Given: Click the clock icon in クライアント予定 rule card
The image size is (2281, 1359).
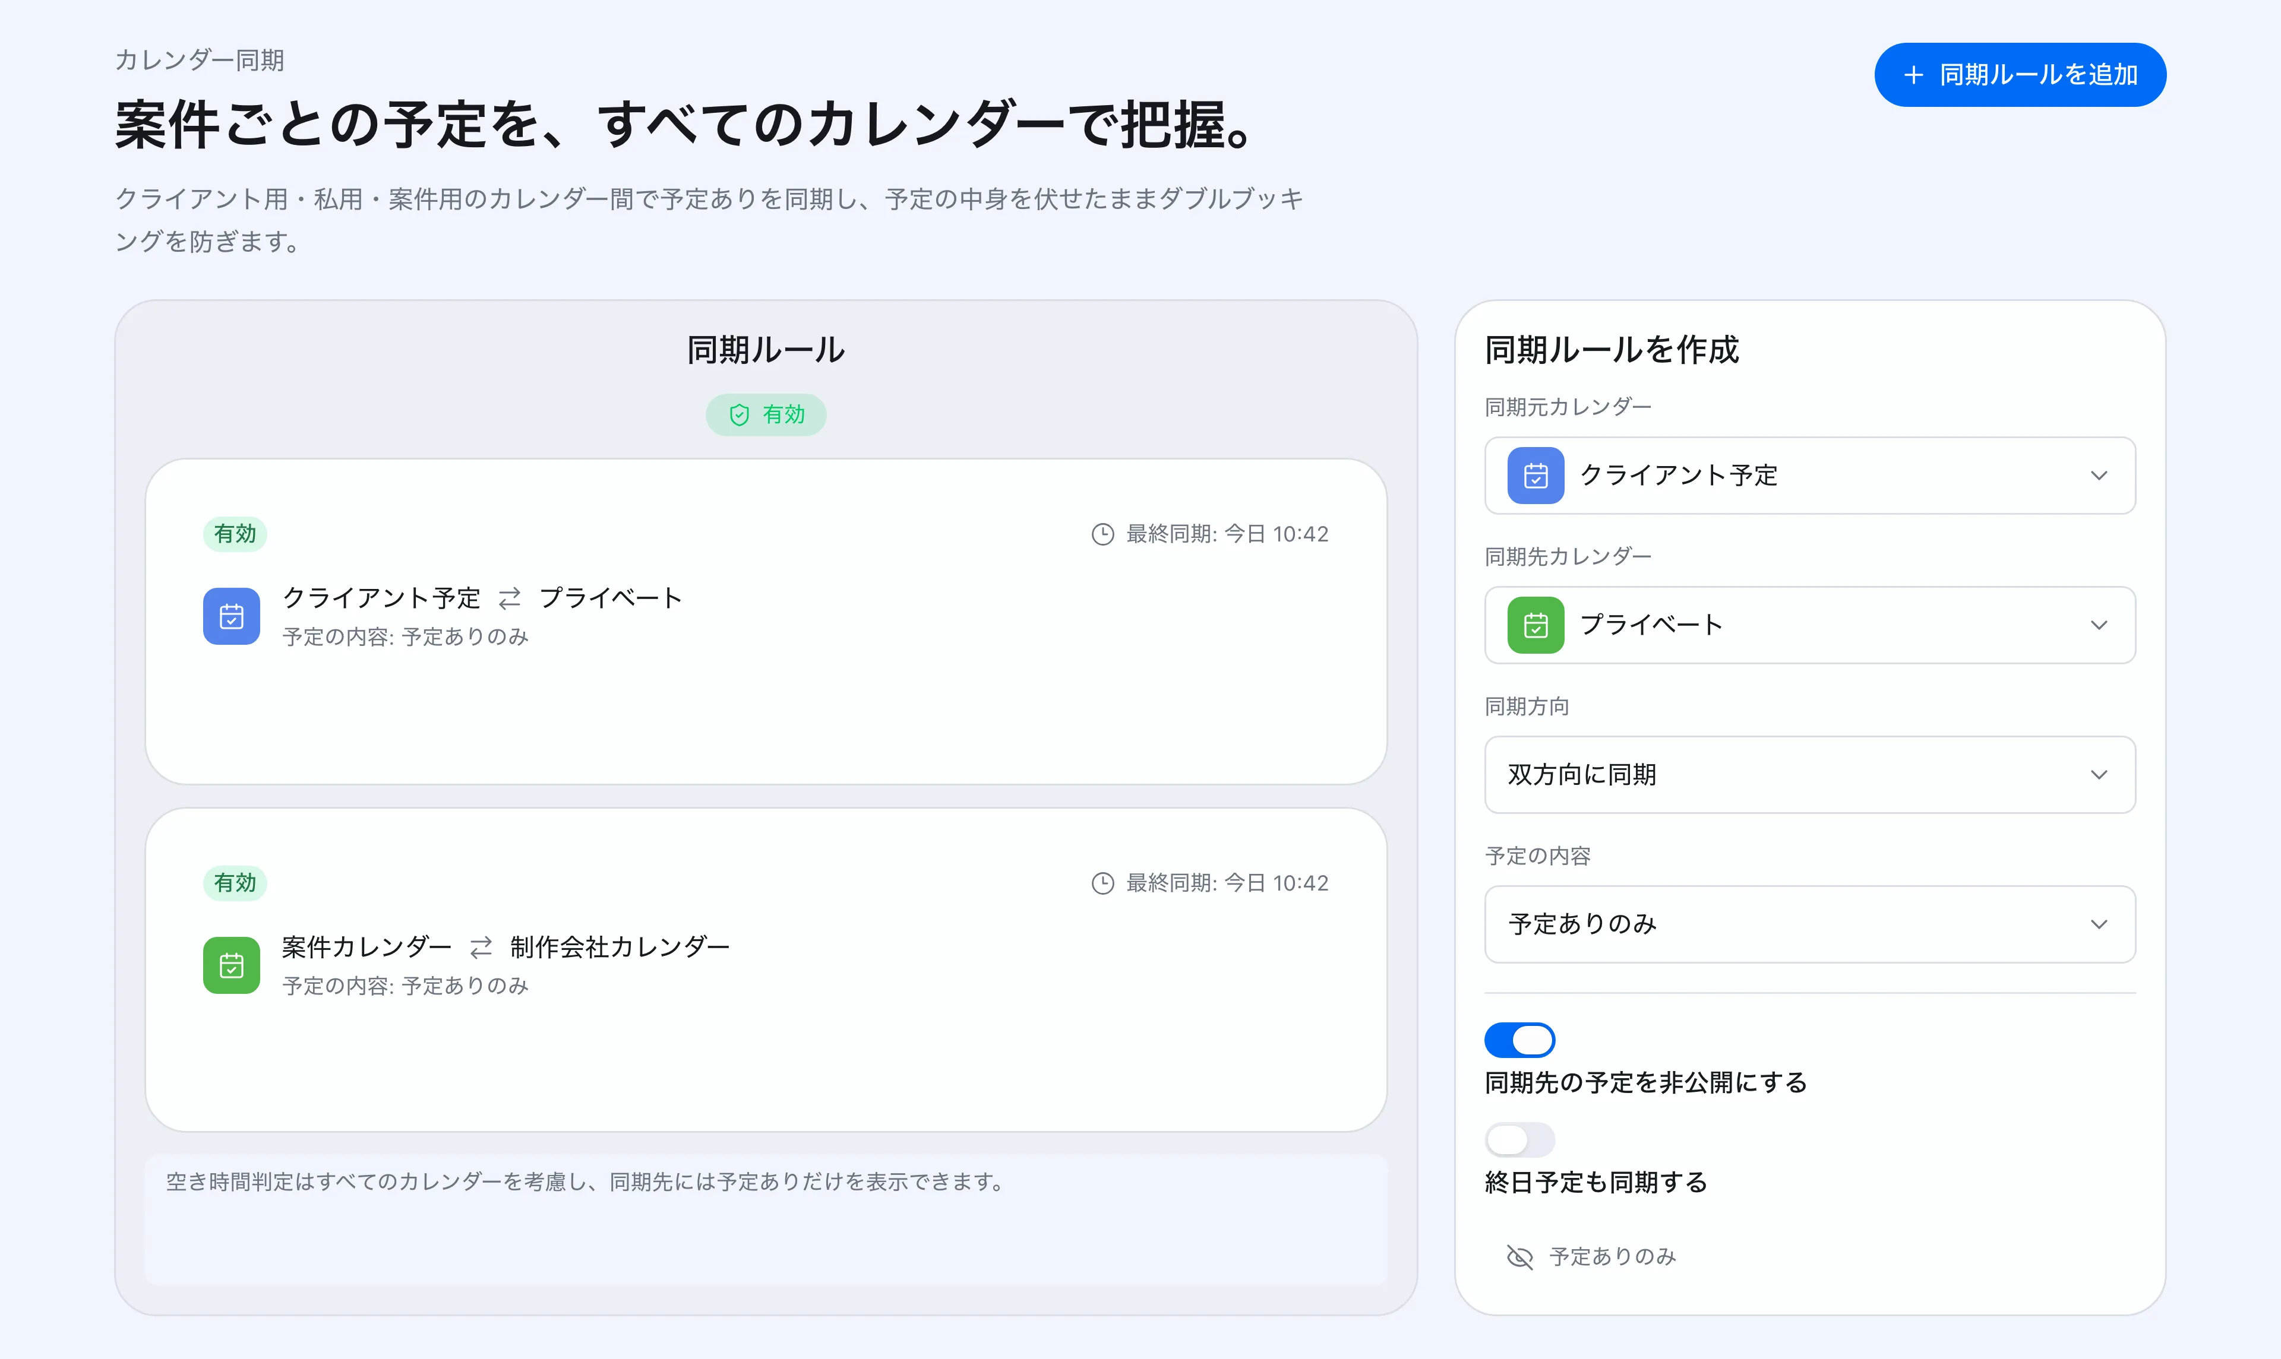Looking at the screenshot, I should click(x=1103, y=534).
